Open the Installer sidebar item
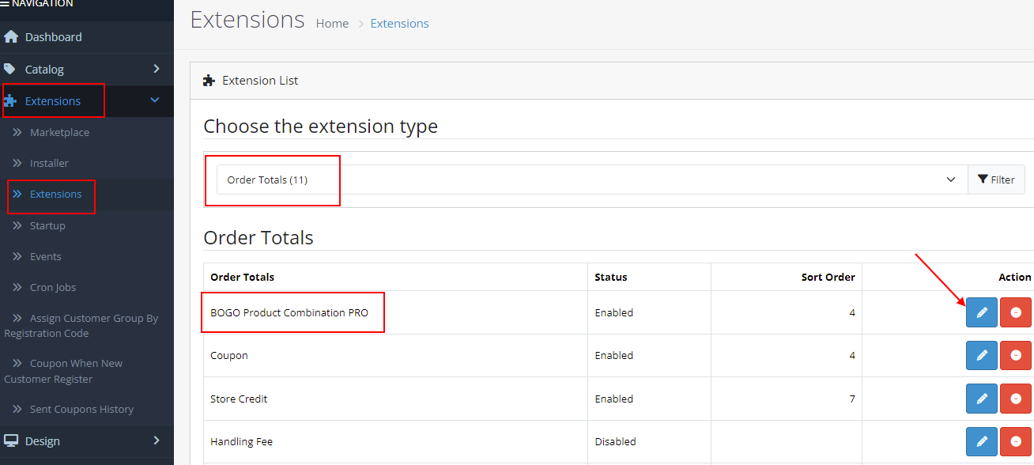The width and height of the screenshot is (1034, 465). click(49, 163)
